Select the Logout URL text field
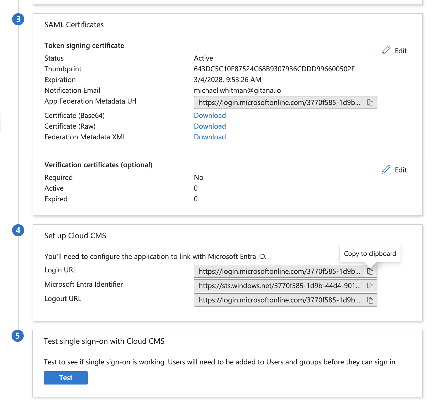This screenshot has width=441, height=406. tap(285, 300)
